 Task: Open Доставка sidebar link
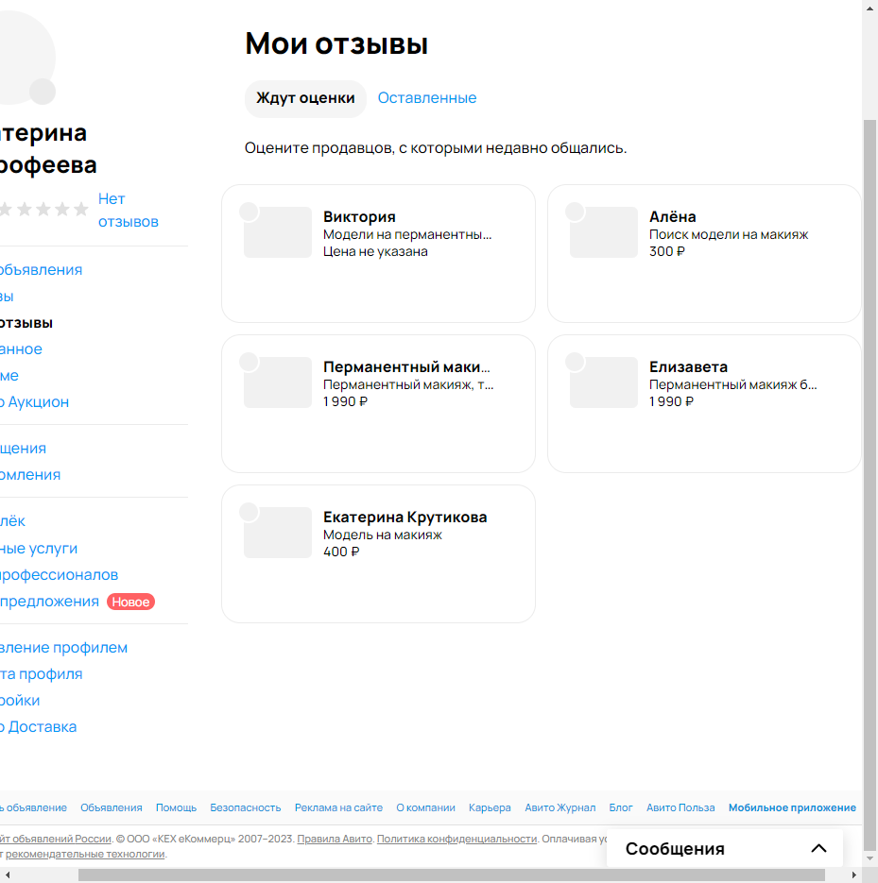pos(39,727)
